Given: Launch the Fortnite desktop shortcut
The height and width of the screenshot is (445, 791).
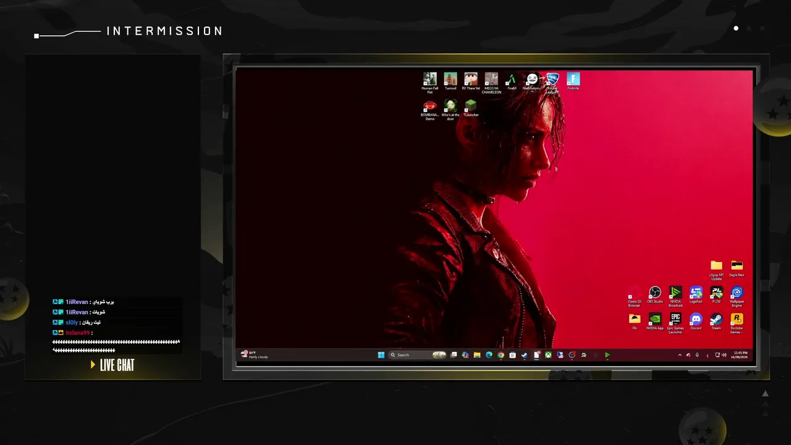Looking at the screenshot, I should click(x=573, y=82).
